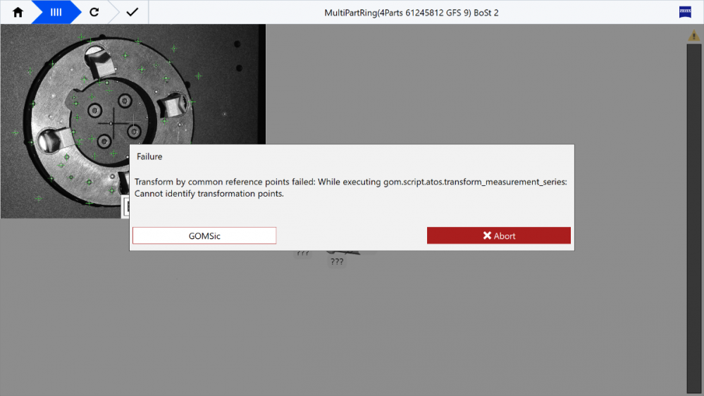This screenshot has height=396, width=704.
Task: Open the yellow warning triangle indicator
Action: [x=693, y=35]
